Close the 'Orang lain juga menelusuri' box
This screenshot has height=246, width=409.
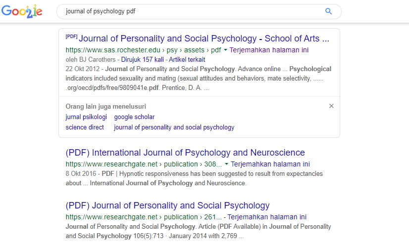coord(331,106)
